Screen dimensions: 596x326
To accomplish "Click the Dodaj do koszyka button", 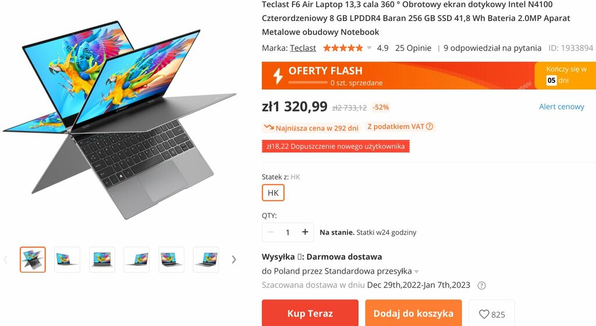I will click(x=414, y=313).
